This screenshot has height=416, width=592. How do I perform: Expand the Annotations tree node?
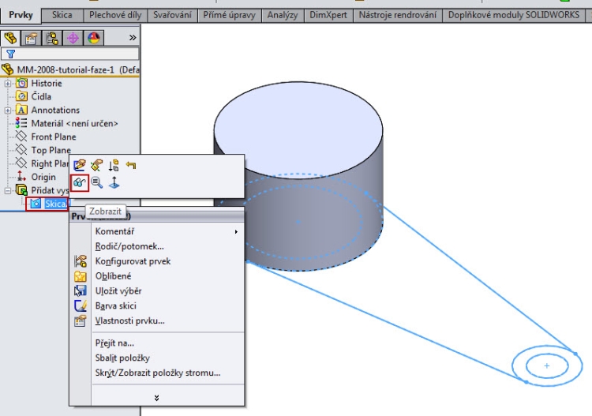click(8, 111)
